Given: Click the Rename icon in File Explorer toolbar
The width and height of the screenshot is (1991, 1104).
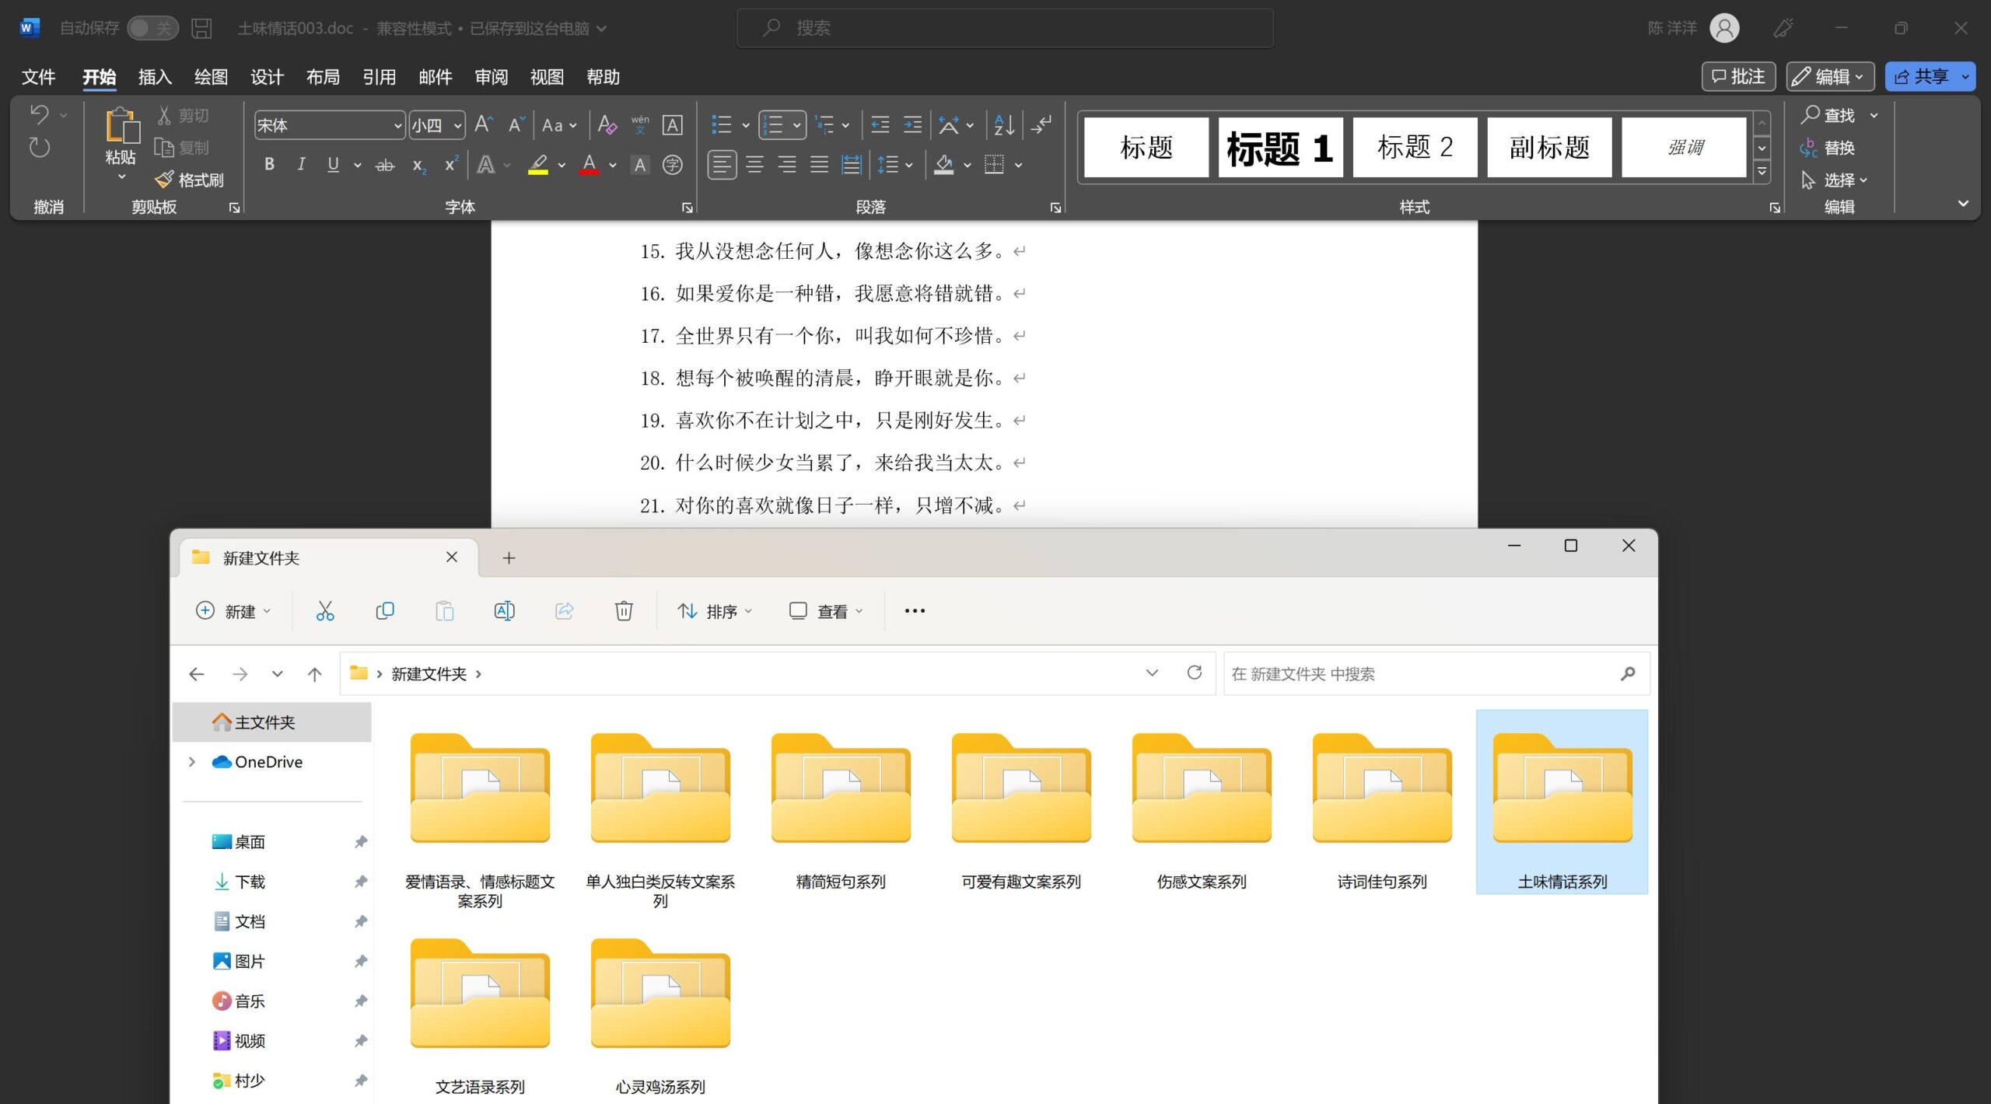Looking at the screenshot, I should coord(504,611).
